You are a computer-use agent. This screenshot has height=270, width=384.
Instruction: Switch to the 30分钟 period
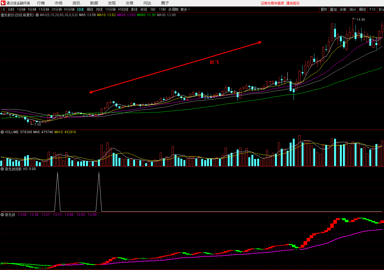coord(57,9)
